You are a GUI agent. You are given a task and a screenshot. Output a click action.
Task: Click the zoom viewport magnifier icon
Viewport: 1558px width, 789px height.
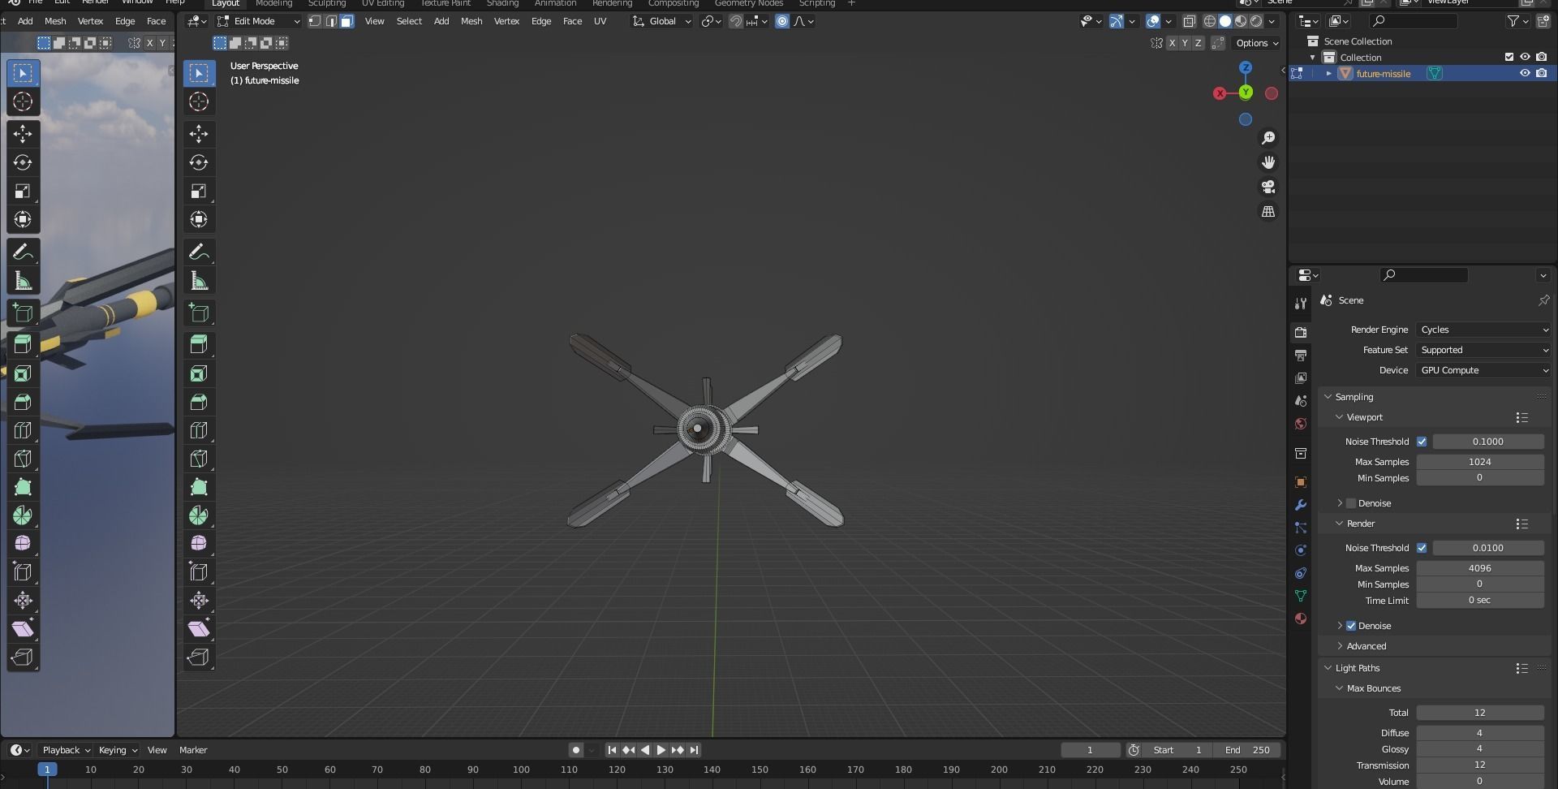point(1268,138)
